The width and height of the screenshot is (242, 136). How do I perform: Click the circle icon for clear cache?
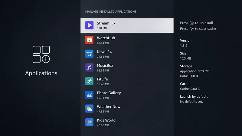[x=191, y=28]
